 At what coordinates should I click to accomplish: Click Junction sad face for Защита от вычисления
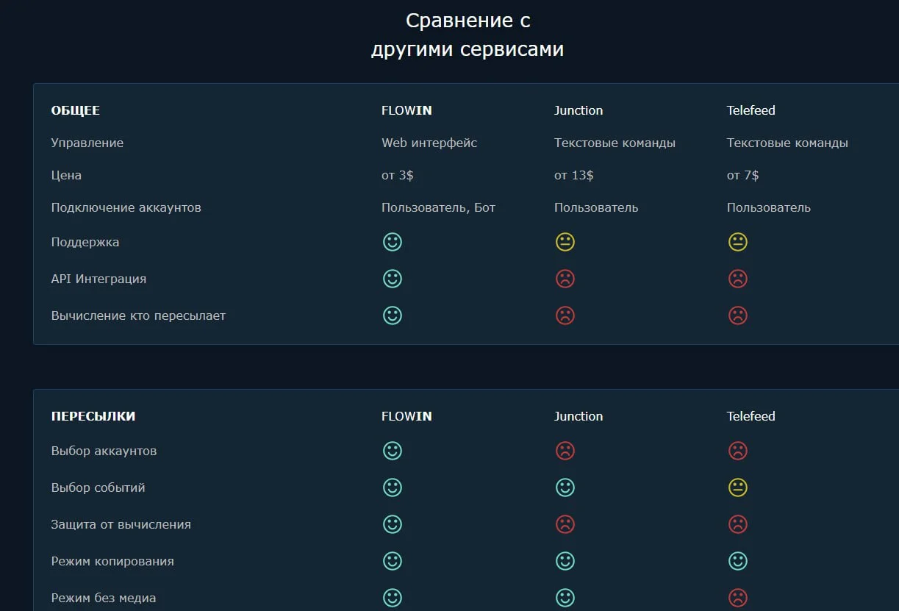[x=565, y=524]
